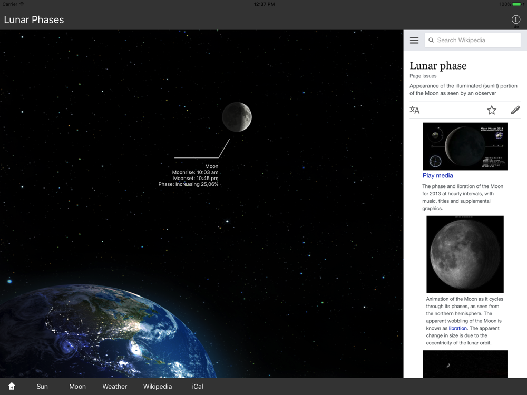
Task: Open the Moon tab
Action: tap(77, 386)
